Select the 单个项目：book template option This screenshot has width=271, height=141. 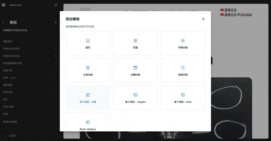tap(183, 98)
